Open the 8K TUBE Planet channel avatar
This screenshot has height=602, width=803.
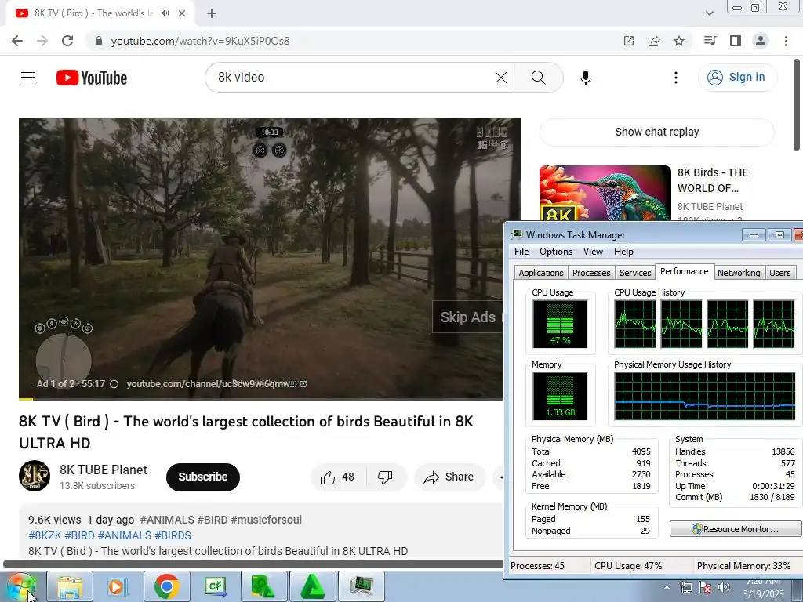pos(35,476)
